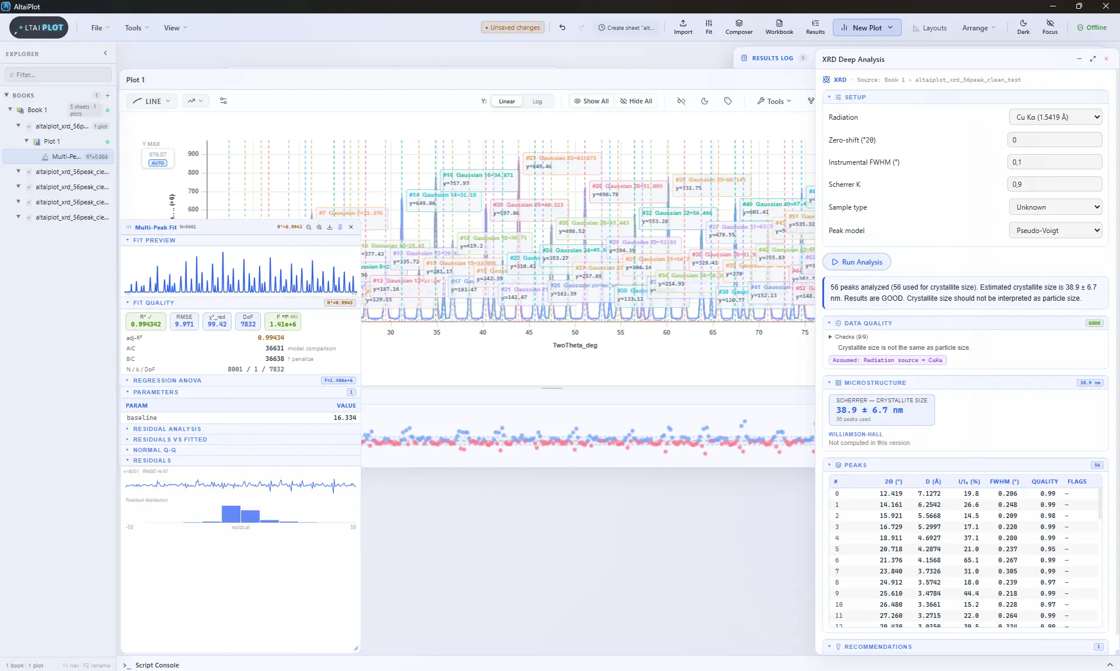This screenshot has height=671, width=1120.
Task: Expand the NORMAL Q-Q section
Action: click(240, 450)
